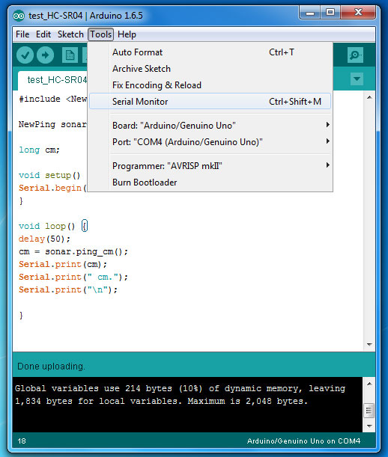Image resolution: width=388 pixels, height=457 pixels.
Task: Click the 'Serial.print("\n");' line
Action: tap(68, 289)
